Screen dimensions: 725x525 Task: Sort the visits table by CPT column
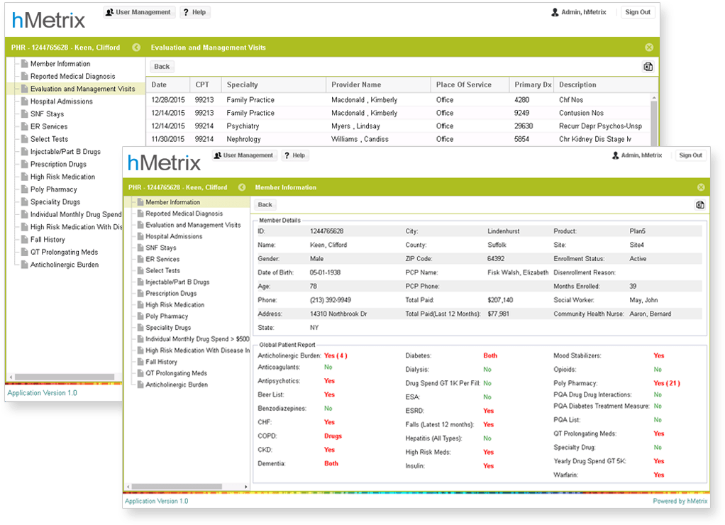(205, 84)
